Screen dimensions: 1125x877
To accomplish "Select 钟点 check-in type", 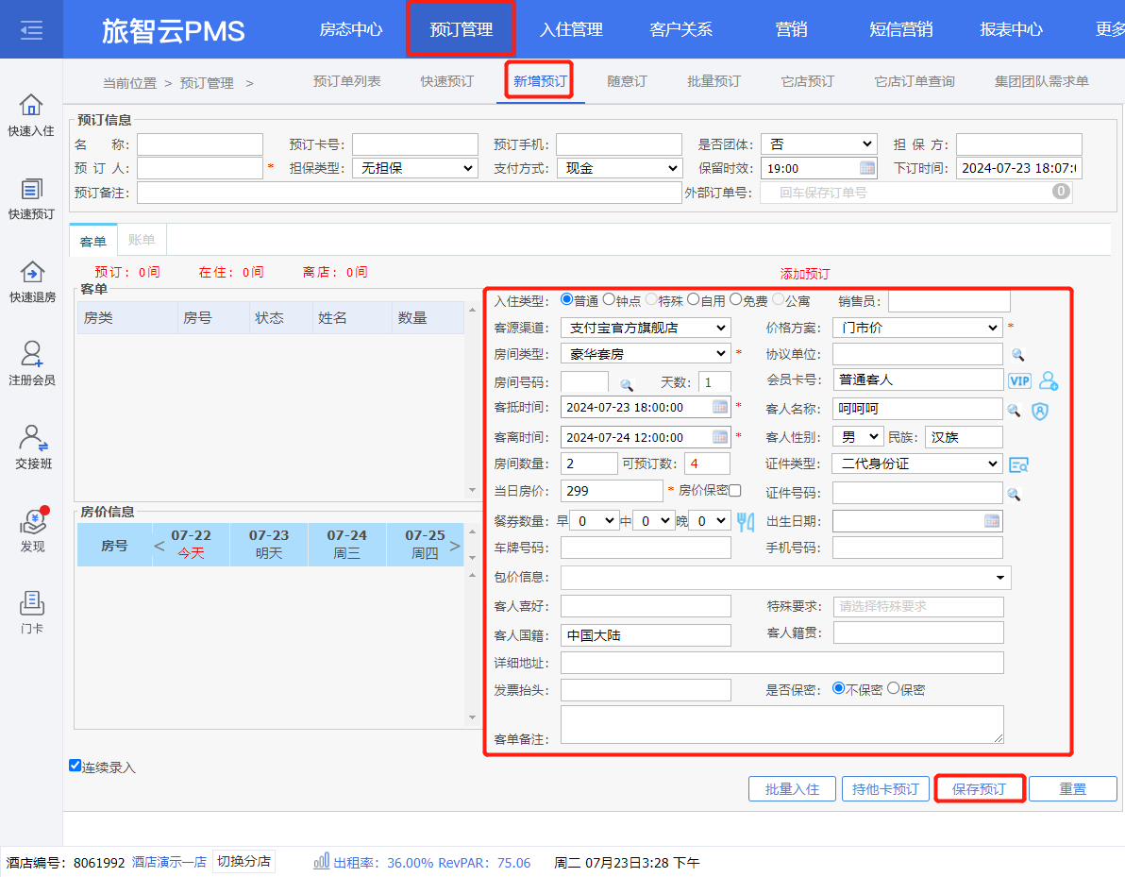I will (x=609, y=299).
